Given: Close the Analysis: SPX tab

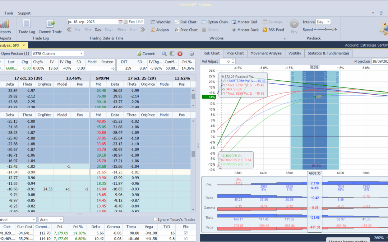Looking at the screenshot, I should (24, 45).
